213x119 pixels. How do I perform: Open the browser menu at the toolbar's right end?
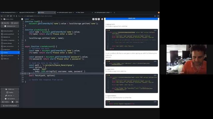158,16
